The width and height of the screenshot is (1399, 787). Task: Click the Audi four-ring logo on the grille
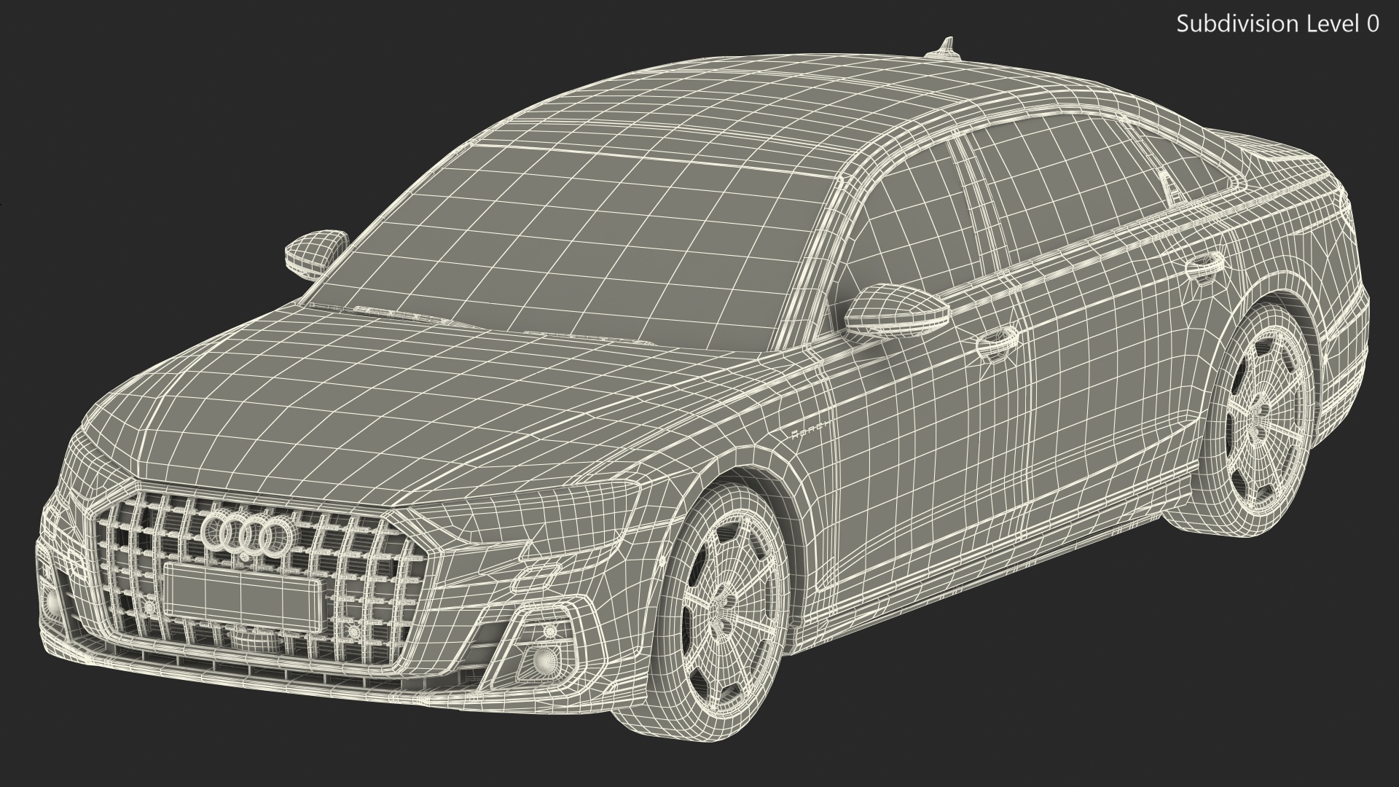pos(251,535)
